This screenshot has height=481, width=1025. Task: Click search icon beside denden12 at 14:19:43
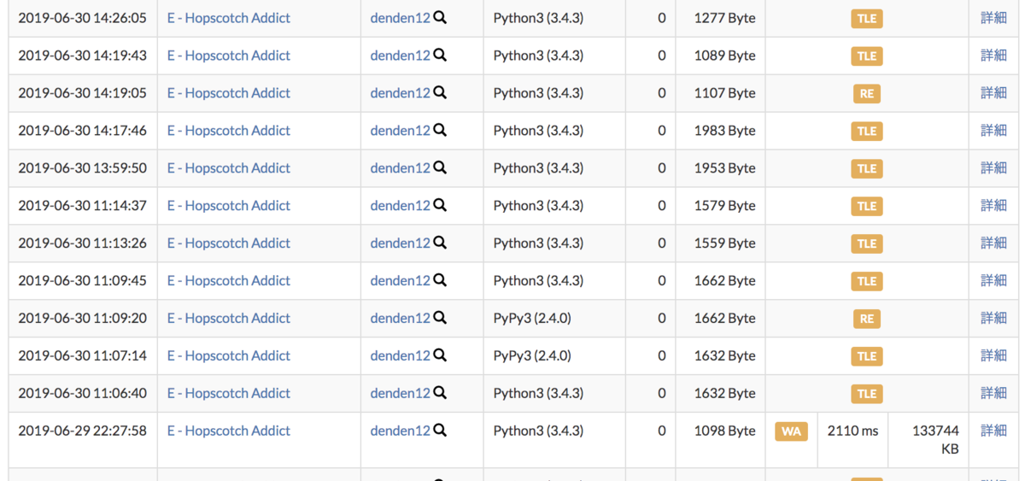click(440, 56)
